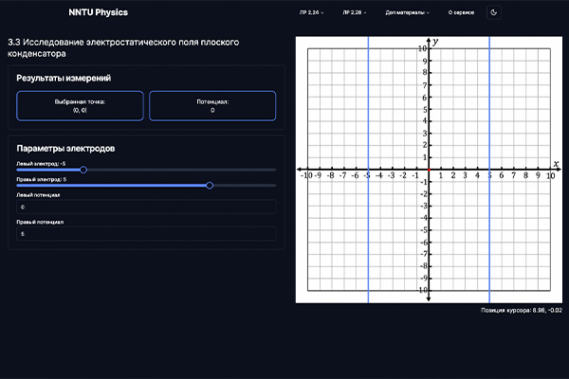Click the x axis label on graph

coord(556,164)
